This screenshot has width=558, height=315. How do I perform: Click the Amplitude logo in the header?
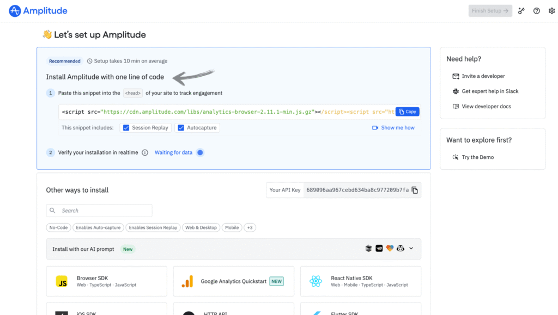(x=38, y=11)
